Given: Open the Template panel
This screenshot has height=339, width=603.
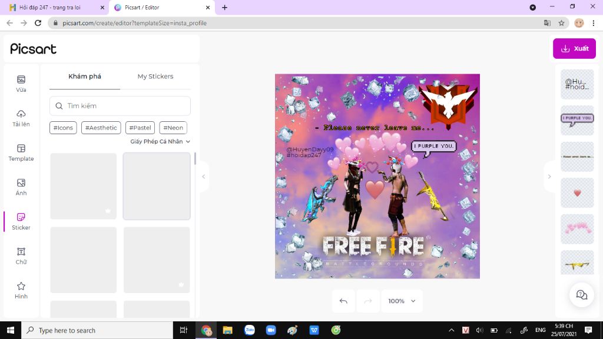Looking at the screenshot, I should 21,152.
